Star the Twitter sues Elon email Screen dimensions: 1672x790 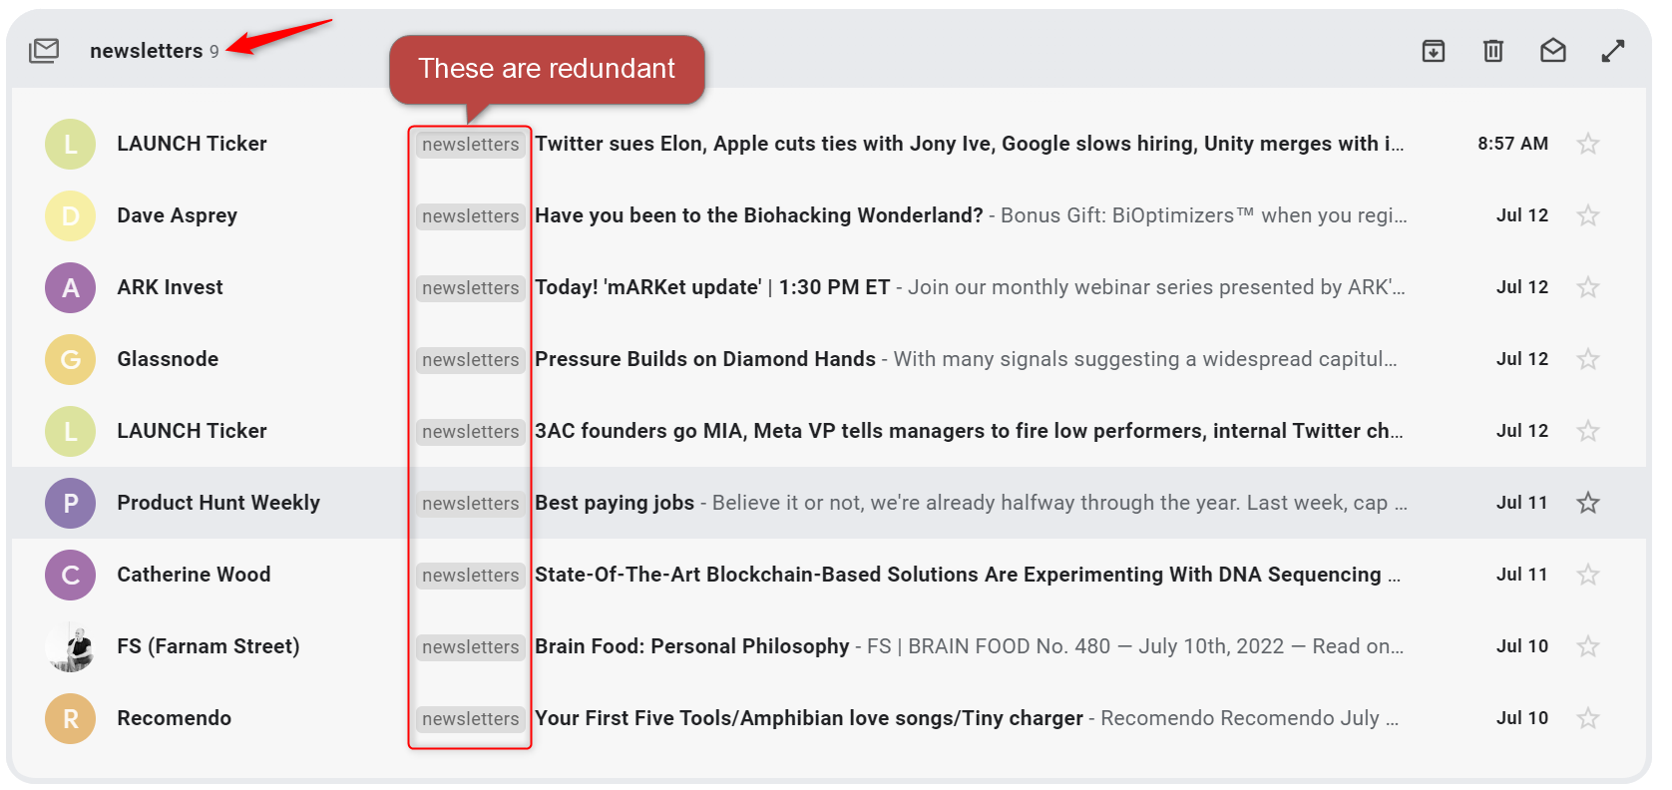click(x=1588, y=144)
